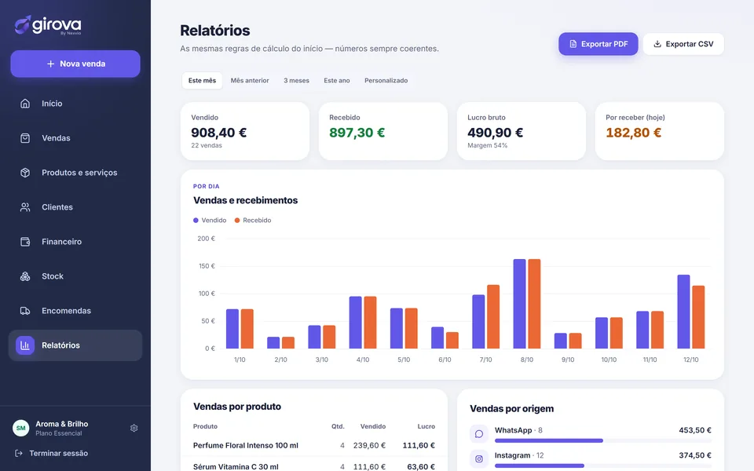
Task: Toggle the Recebido legend item
Action: point(253,220)
